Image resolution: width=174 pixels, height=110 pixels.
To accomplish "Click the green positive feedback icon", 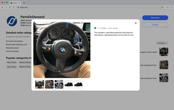I will pos(95,28).
